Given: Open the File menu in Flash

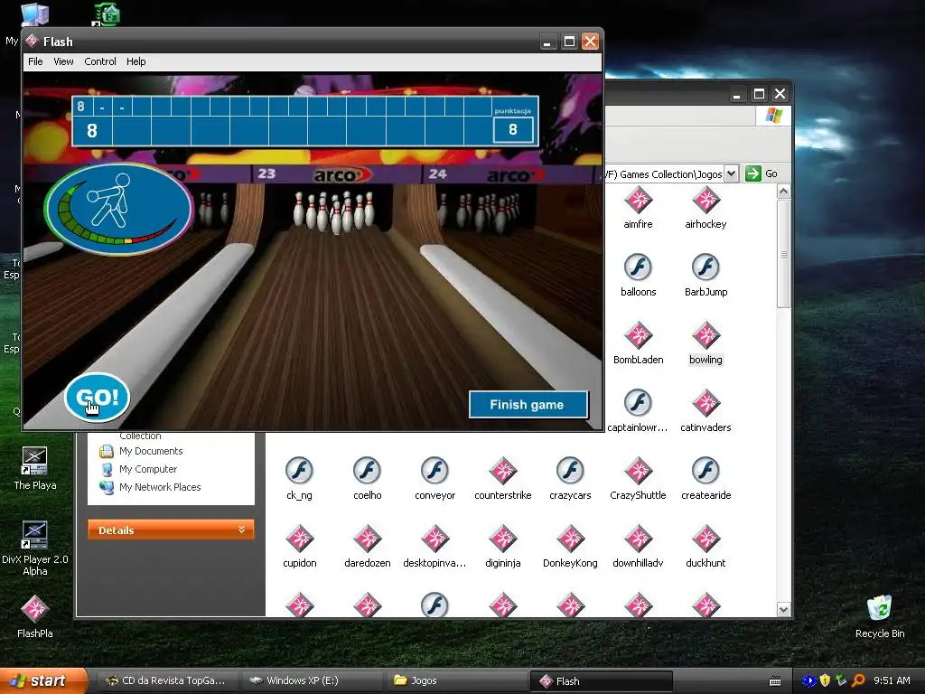Looking at the screenshot, I should (x=35, y=61).
